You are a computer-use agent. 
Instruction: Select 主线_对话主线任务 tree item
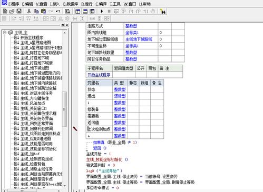36,93
